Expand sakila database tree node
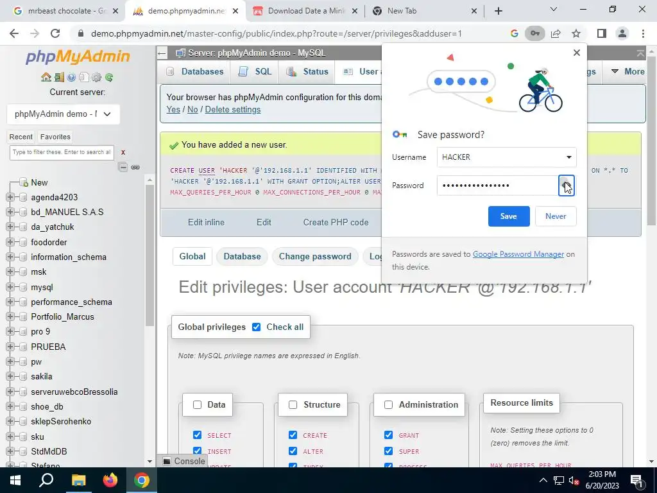This screenshot has height=493, width=657. pyautogui.click(x=10, y=376)
